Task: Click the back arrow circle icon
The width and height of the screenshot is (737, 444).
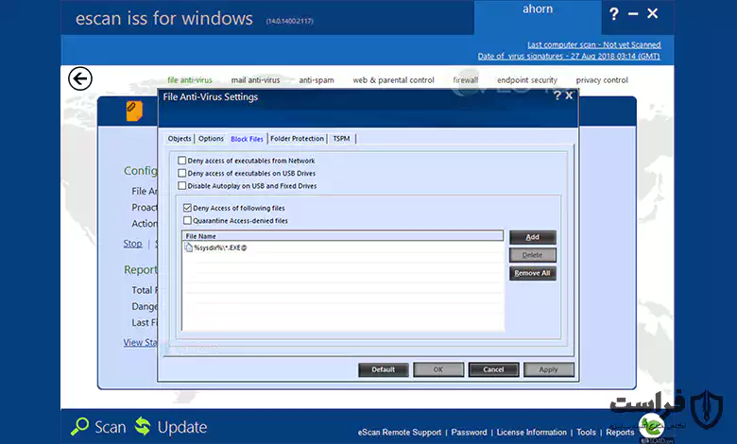Action: click(x=80, y=78)
